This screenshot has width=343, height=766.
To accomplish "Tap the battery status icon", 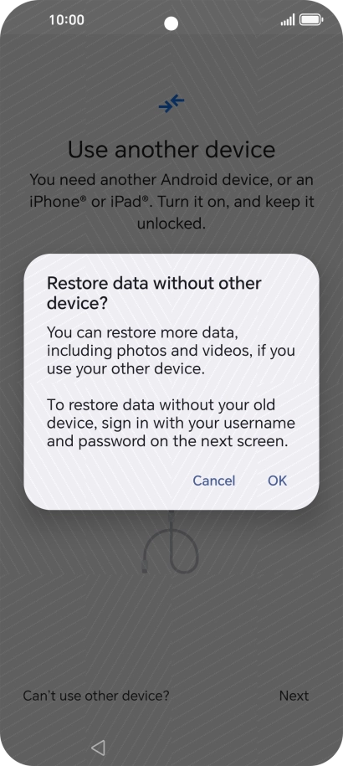I will (311, 20).
